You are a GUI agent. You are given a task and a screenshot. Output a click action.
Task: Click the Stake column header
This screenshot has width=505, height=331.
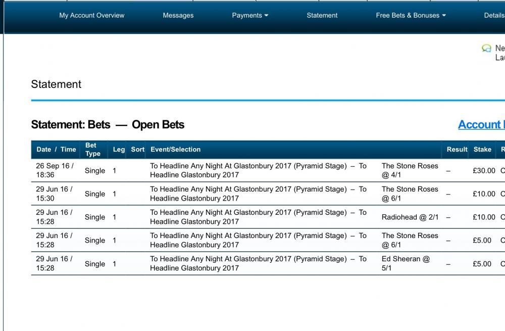(x=482, y=150)
